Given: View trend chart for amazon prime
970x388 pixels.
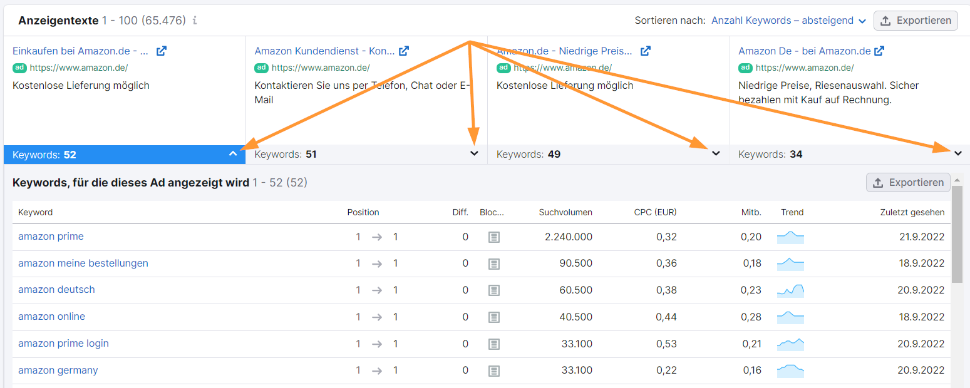Looking at the screenshot, I should (790, 237).
